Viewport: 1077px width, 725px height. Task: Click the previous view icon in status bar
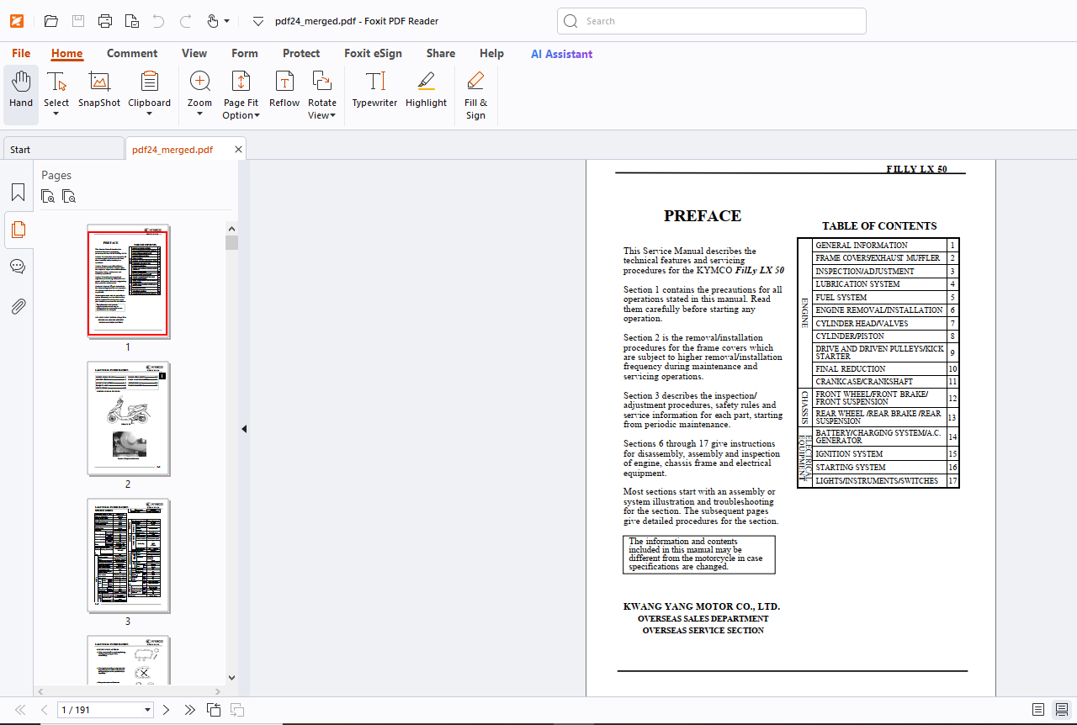coord(214,710)
